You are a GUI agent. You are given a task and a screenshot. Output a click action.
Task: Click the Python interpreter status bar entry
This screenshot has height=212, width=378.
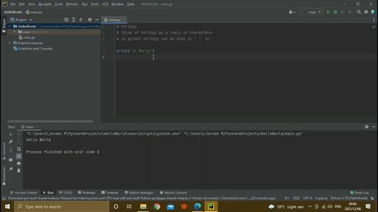tap(349, 198)
